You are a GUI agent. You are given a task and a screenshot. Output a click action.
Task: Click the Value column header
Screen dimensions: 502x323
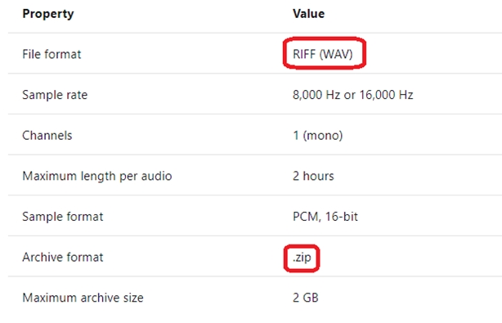pos(308,14)
